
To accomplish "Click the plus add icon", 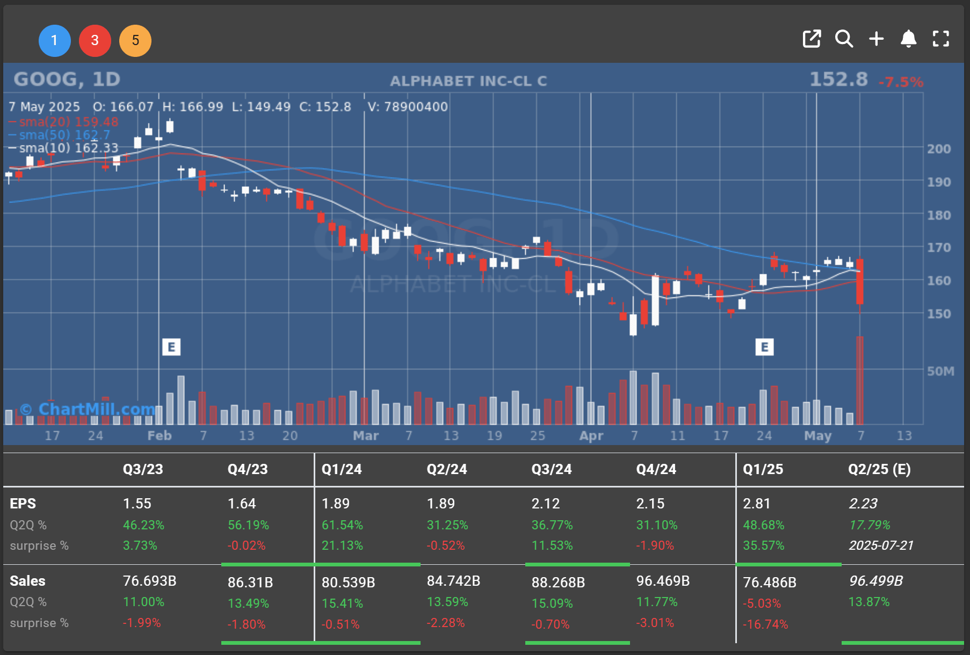I will (x=876, y=39).
